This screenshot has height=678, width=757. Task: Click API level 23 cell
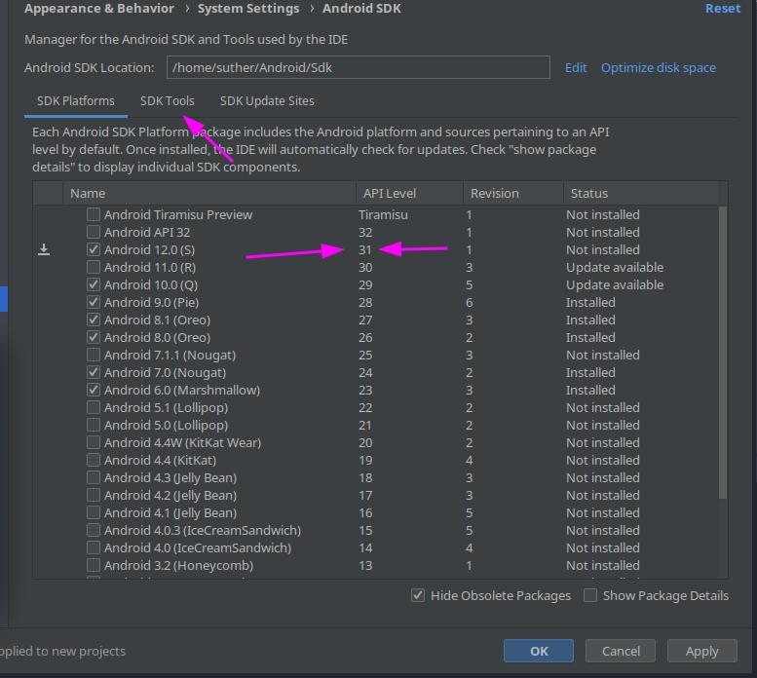click(x=365, y=390)
